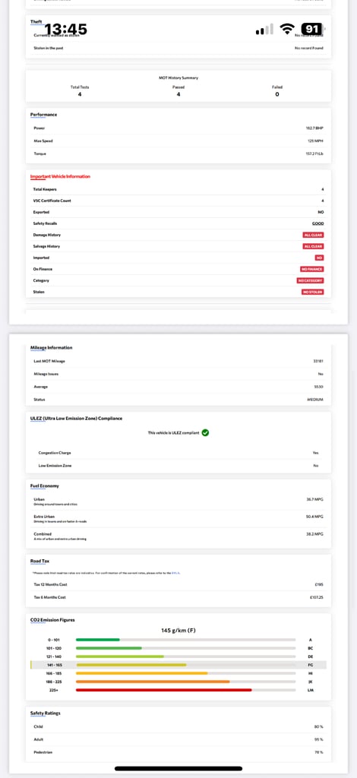Open the DVLA link in Road Tax note
Screen dimensions: 357x778
(175, 573)
